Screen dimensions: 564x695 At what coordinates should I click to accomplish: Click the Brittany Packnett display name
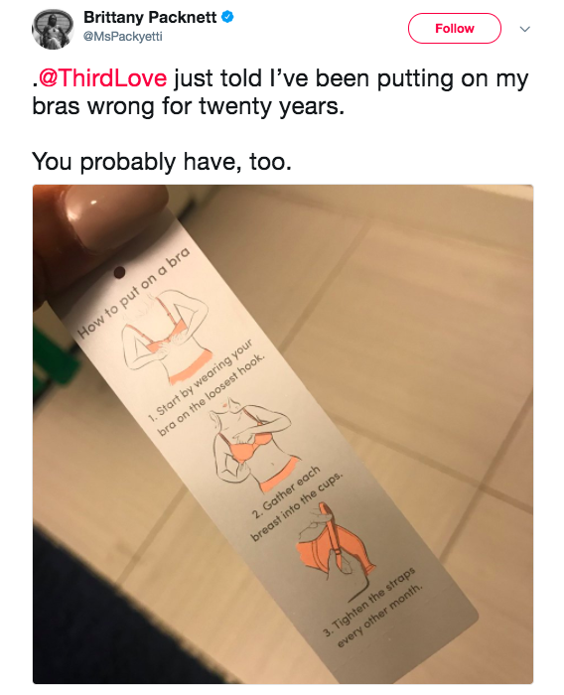click(150, 17)
